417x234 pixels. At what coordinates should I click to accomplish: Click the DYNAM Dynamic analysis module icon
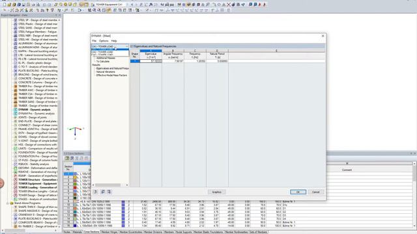click(x=16, y=110)
